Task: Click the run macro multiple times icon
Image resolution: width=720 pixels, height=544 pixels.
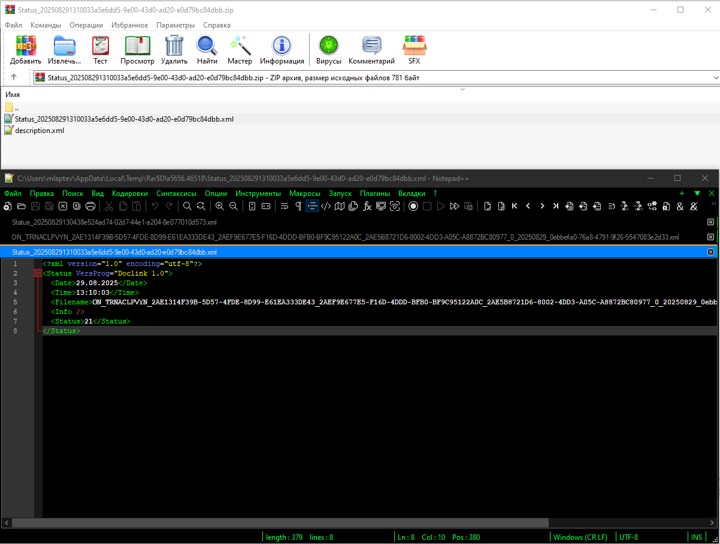Action: coord(455,206)
